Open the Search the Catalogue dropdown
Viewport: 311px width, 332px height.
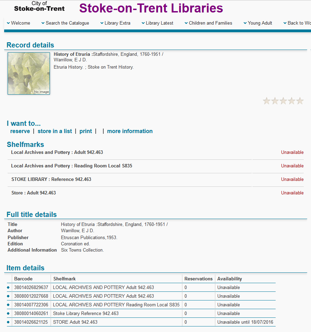point(65,23)
